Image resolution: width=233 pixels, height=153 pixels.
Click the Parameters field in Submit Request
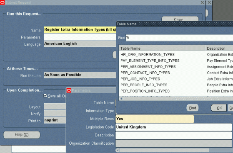pos(80,36)
